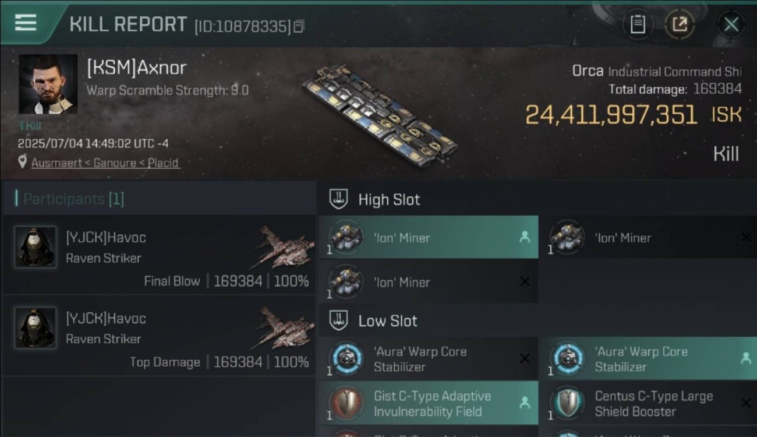
Task: Select the highlighted 'Ion' Miner module
Action: click(x=429, y=237)
